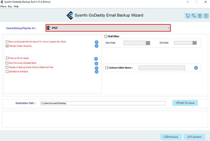
Task: Click the Start Date field
Action: [x=135, y=43]
